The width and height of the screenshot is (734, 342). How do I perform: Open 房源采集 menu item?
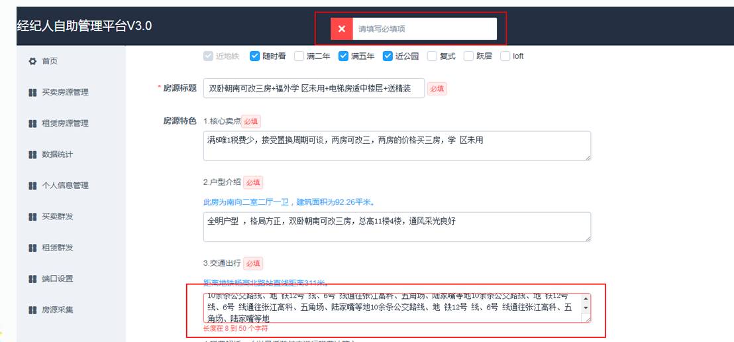[58, 310]
